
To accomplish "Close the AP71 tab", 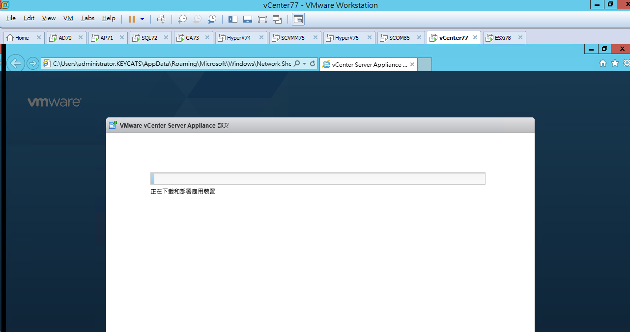I will [x=122, y=37].
